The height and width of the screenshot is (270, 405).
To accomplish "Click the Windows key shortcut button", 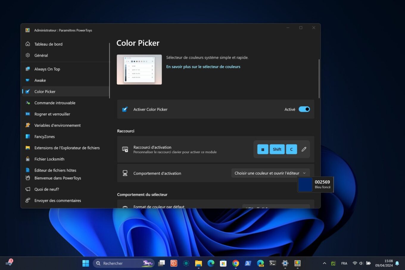I will 263,149.
